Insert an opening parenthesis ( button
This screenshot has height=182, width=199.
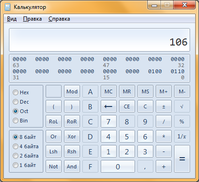click(x=54, y=106)
